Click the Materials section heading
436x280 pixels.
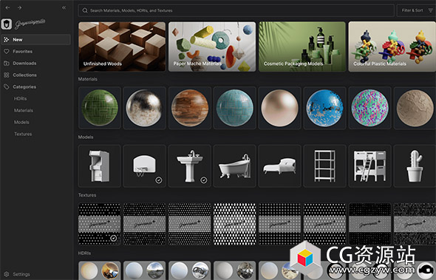88,79
